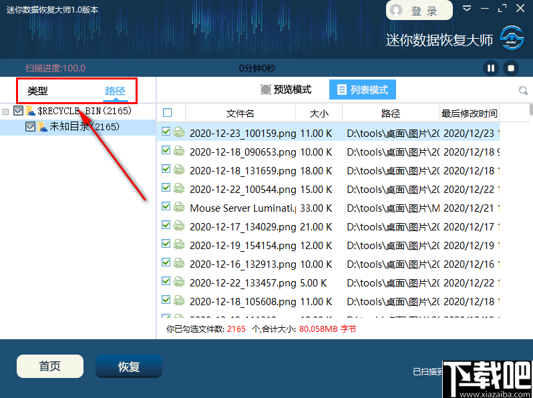Viewport: 533px width, 398px height.
Task: Uncheck Mouse Server Luminati file checkbox
Action: (166, 206)
